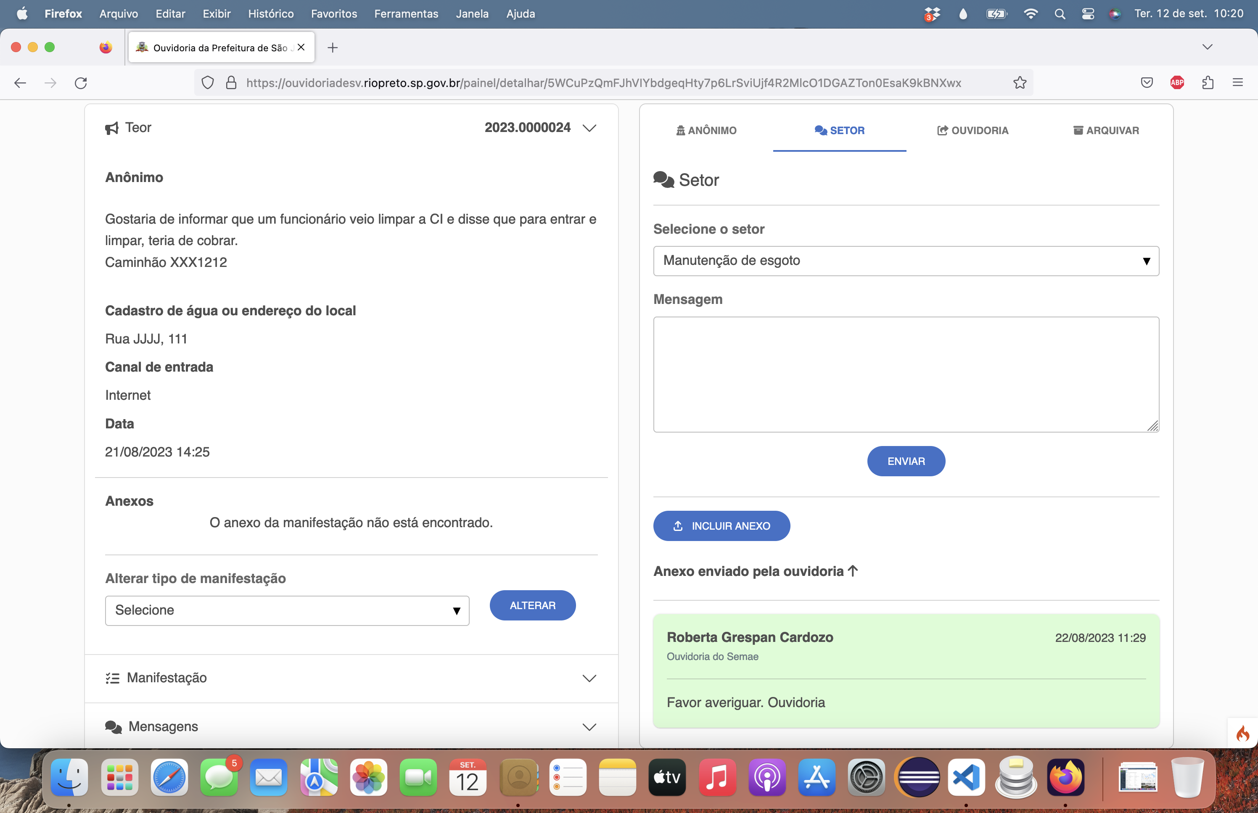1258x813 pixels.
Task: Open the Firefox extensions puzzle icon
Action: click(x=1207, y=82)
